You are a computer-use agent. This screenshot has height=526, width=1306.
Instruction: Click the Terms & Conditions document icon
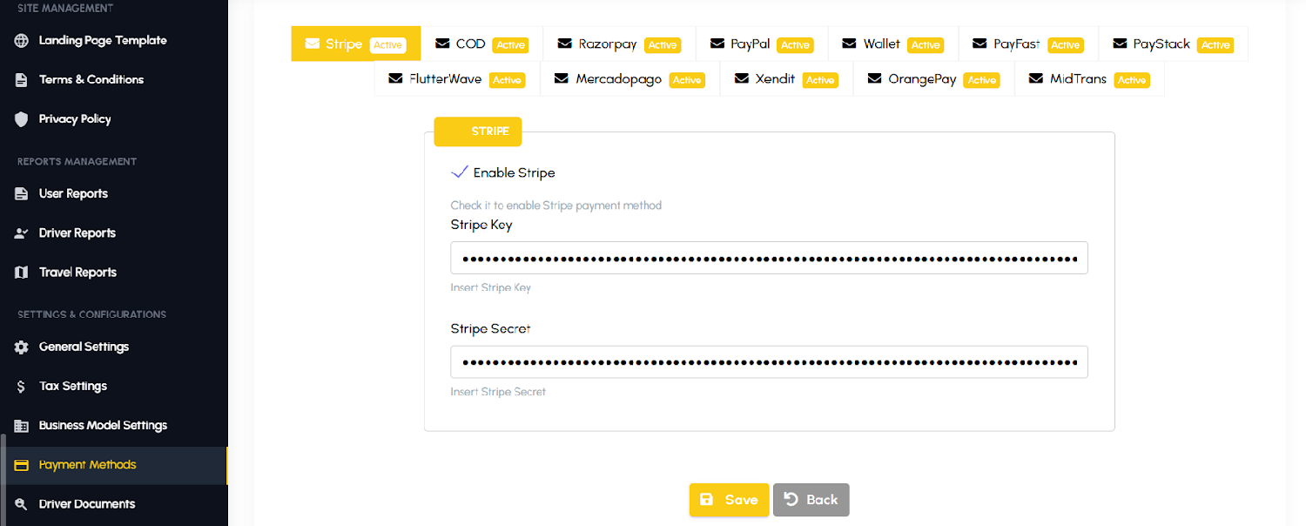22,80
